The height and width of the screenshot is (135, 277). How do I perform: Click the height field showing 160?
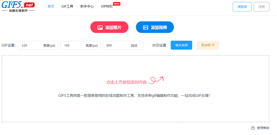click(81, 45)
